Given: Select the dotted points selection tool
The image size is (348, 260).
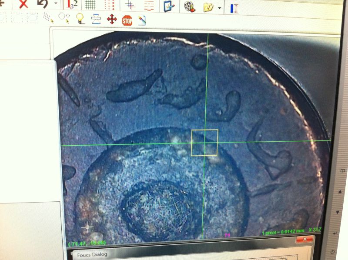Looking at the screenshot, I should [48, 18].
